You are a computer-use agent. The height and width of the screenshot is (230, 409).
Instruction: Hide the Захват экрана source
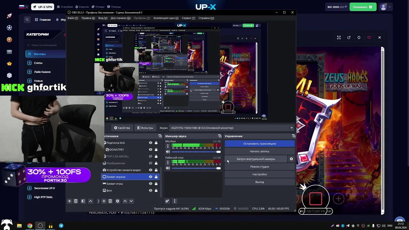click(x=150, y=177)
